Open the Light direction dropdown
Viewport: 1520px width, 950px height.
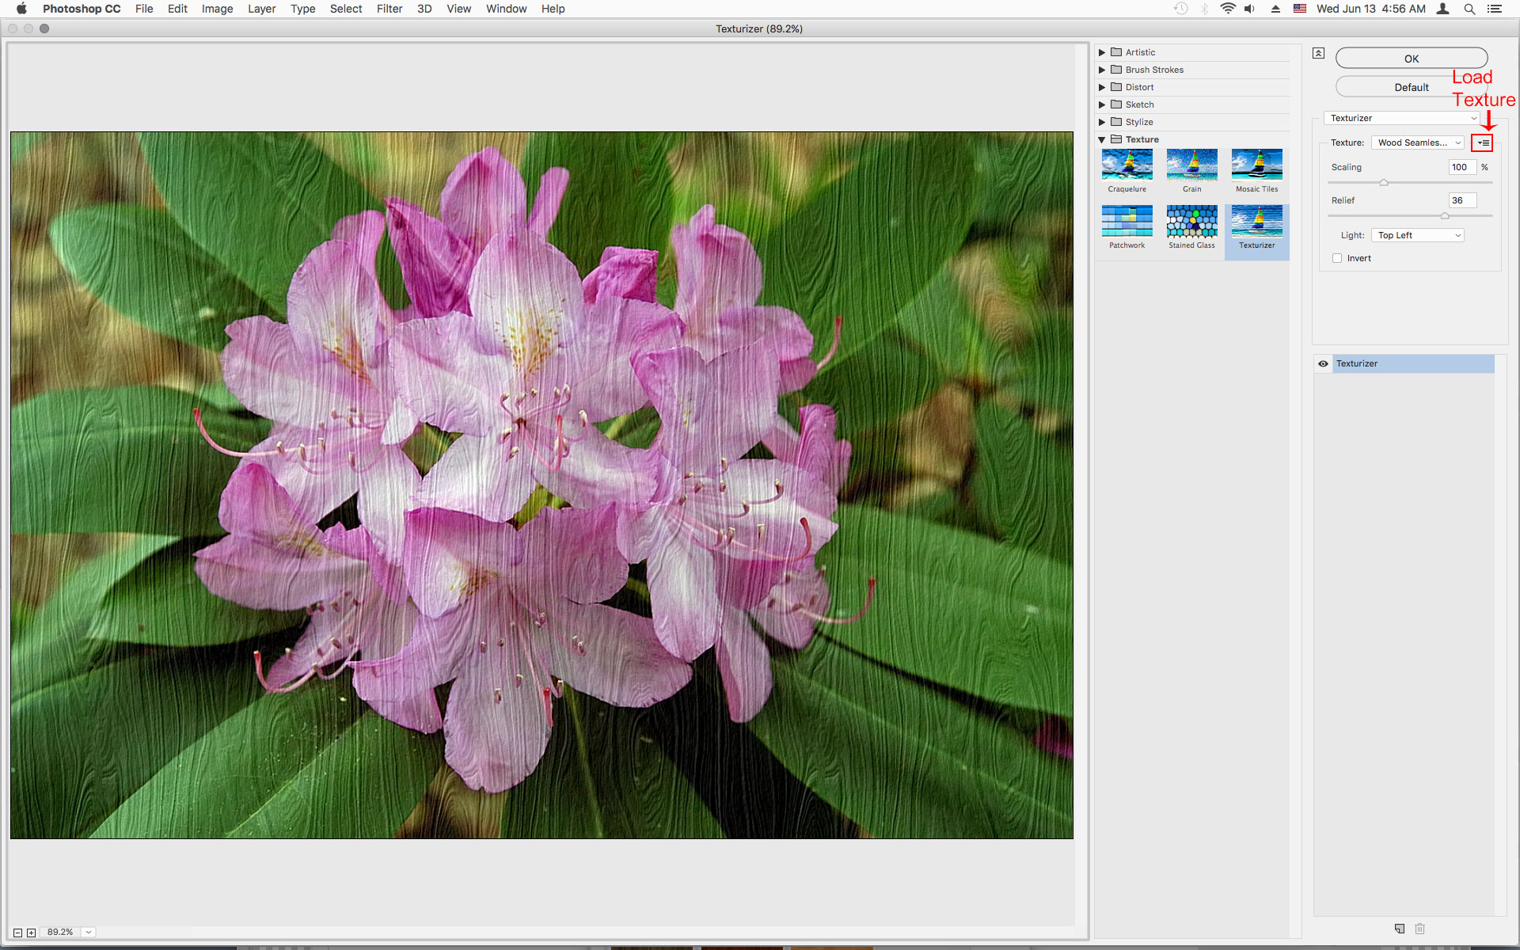click(x=1417, y=235)
